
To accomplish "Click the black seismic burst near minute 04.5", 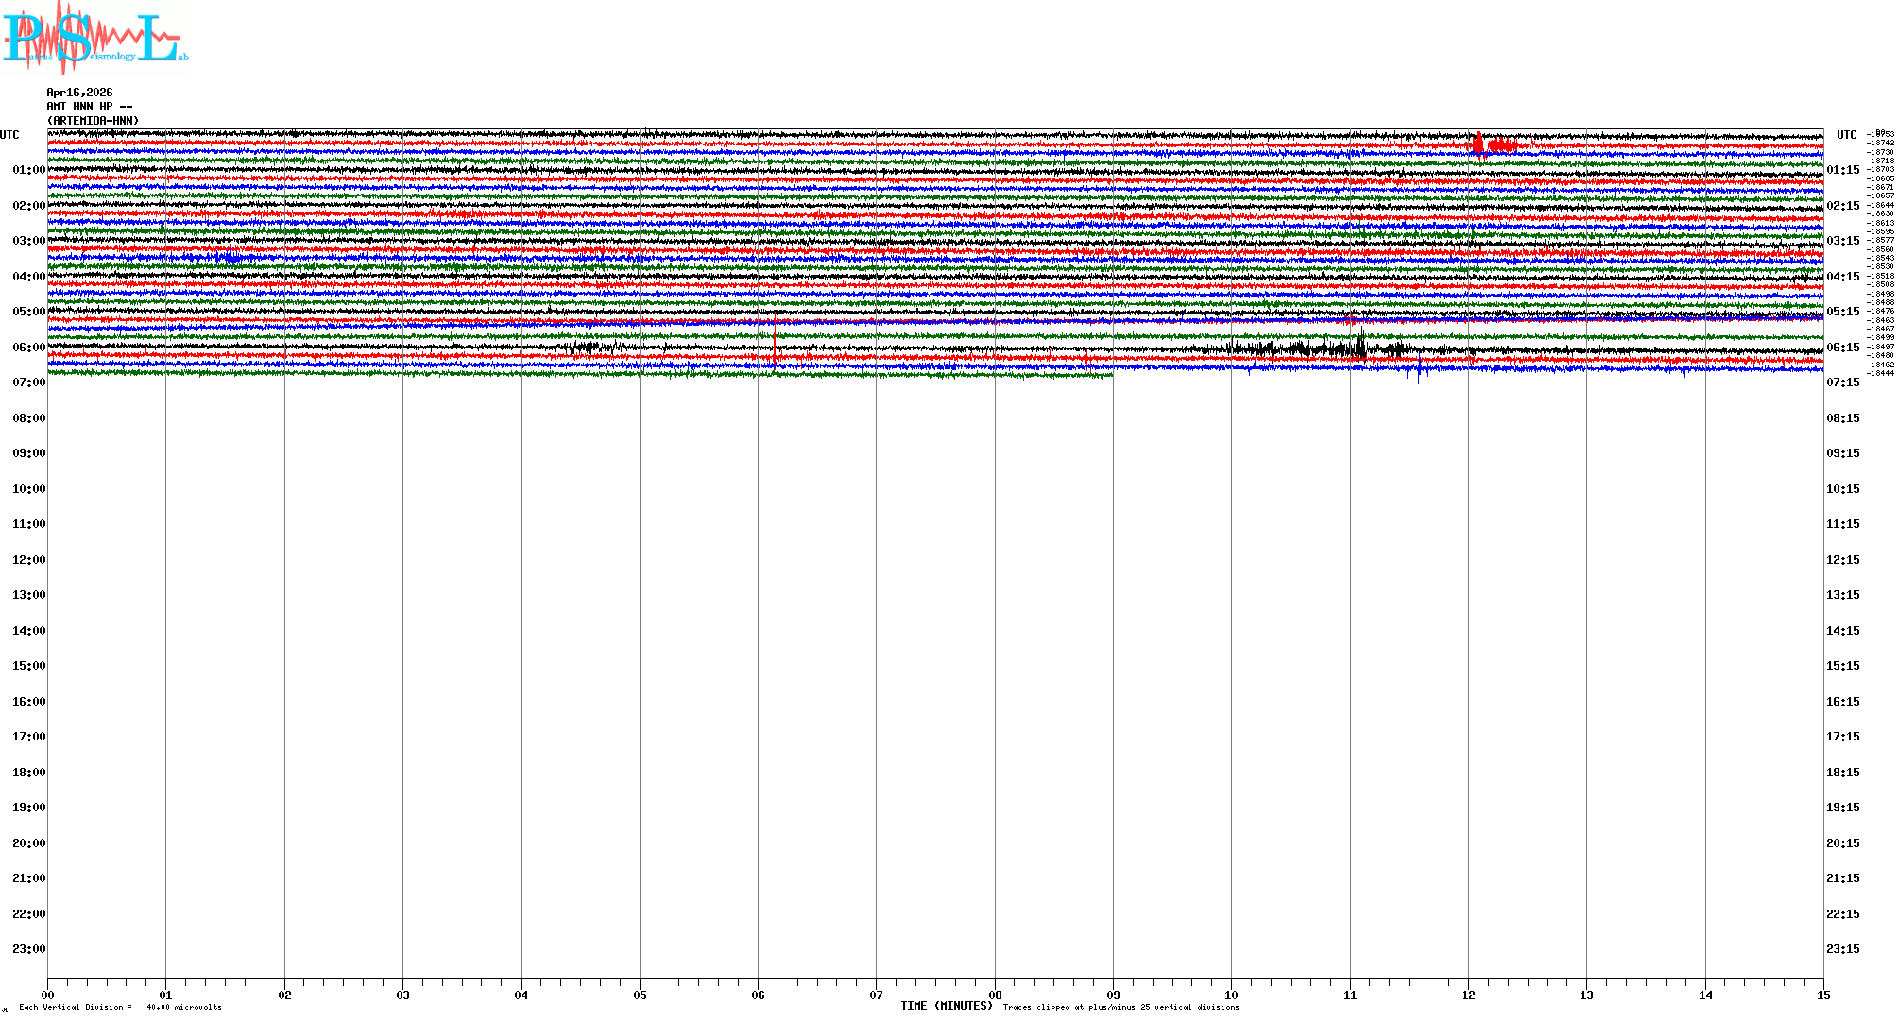I will (588, 347).
